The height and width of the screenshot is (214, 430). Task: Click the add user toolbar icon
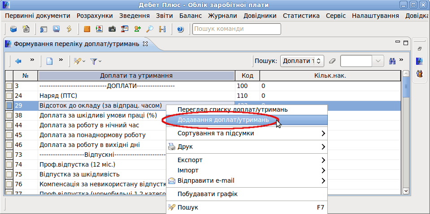click(x=137, y=29)
